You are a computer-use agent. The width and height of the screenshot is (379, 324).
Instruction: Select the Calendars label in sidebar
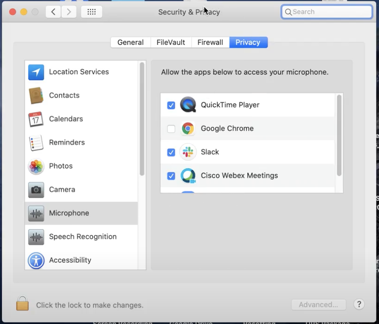[x=66, y=119]
